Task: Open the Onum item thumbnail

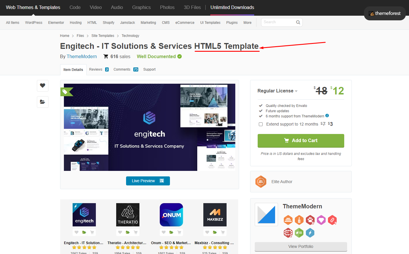Action: click(x=171, y=215)
